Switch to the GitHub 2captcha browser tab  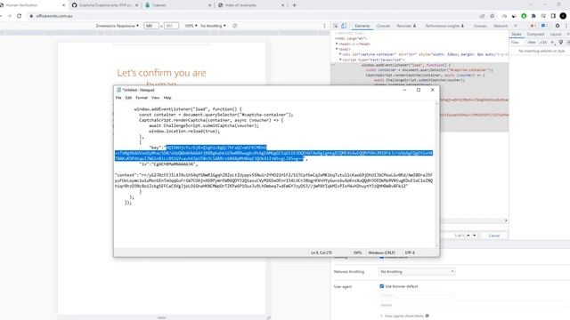tap(105, 5)
